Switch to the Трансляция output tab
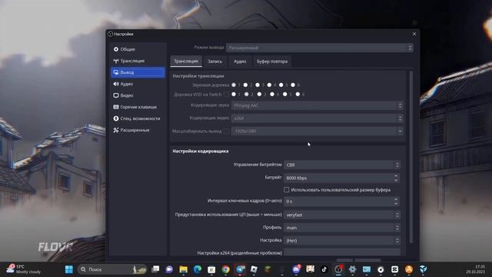The height and width of the screenshot is (277, 492). pos(186,62)
